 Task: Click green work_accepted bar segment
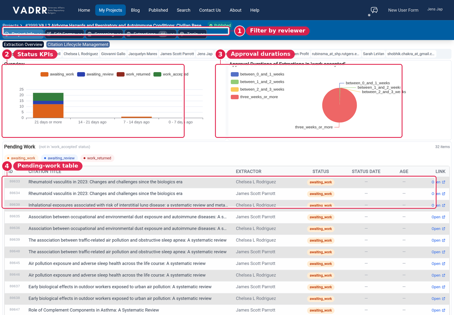click(x=48, y=97)
